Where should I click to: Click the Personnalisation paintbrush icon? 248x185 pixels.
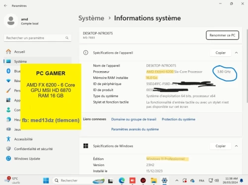coord(8,91)
